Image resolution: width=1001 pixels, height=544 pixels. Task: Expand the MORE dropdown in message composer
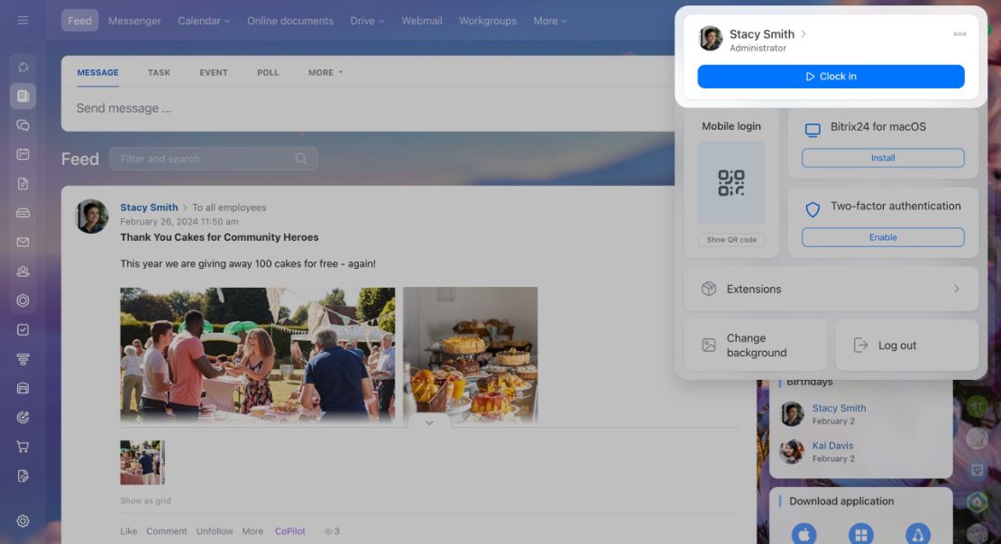325,73
